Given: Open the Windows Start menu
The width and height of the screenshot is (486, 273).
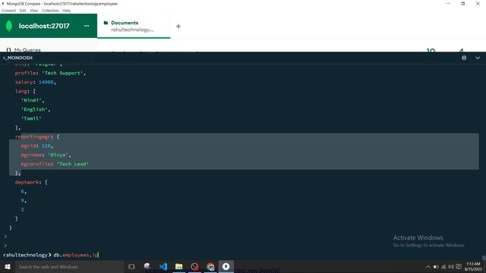Looking at the screenshot, I should point(8,266).
